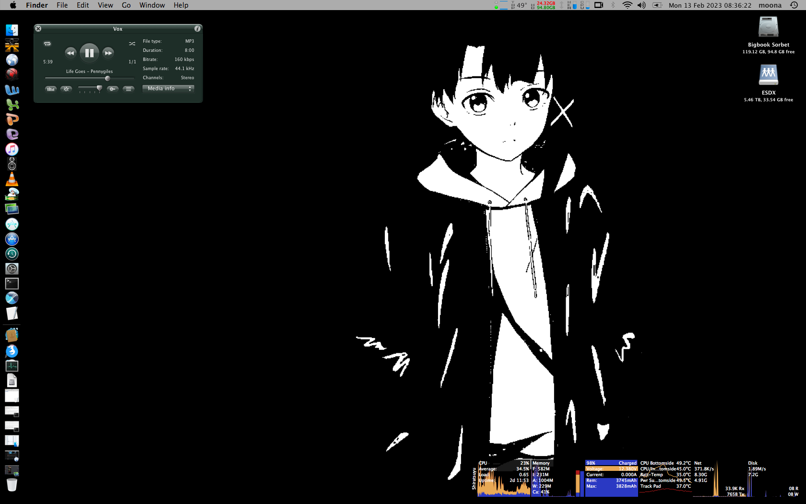Click the Vox volume slider
This screenshot has height=504, width=806.
point(90,88)
